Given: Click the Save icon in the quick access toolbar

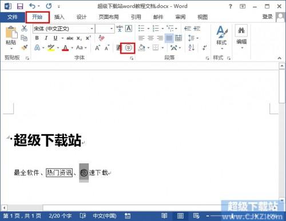Looking at the screenshot, I should [20, 6].
